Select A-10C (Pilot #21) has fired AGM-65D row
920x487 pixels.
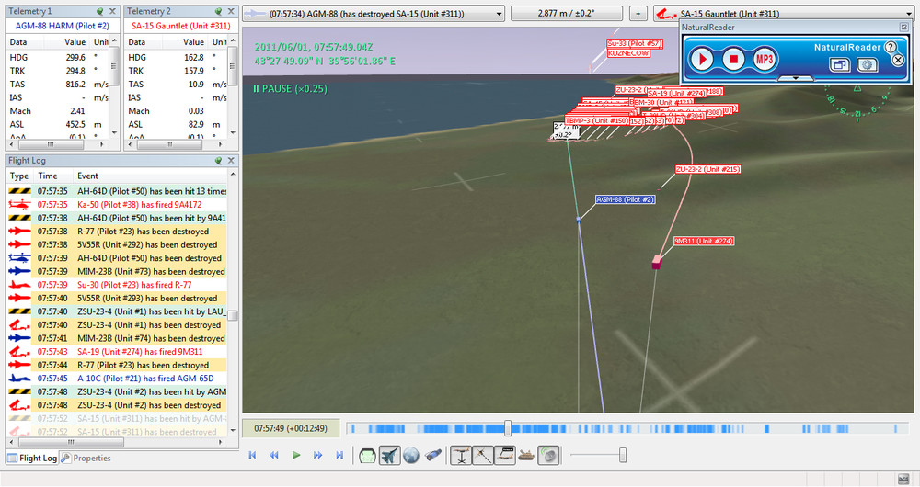click(x=117, y=379)
